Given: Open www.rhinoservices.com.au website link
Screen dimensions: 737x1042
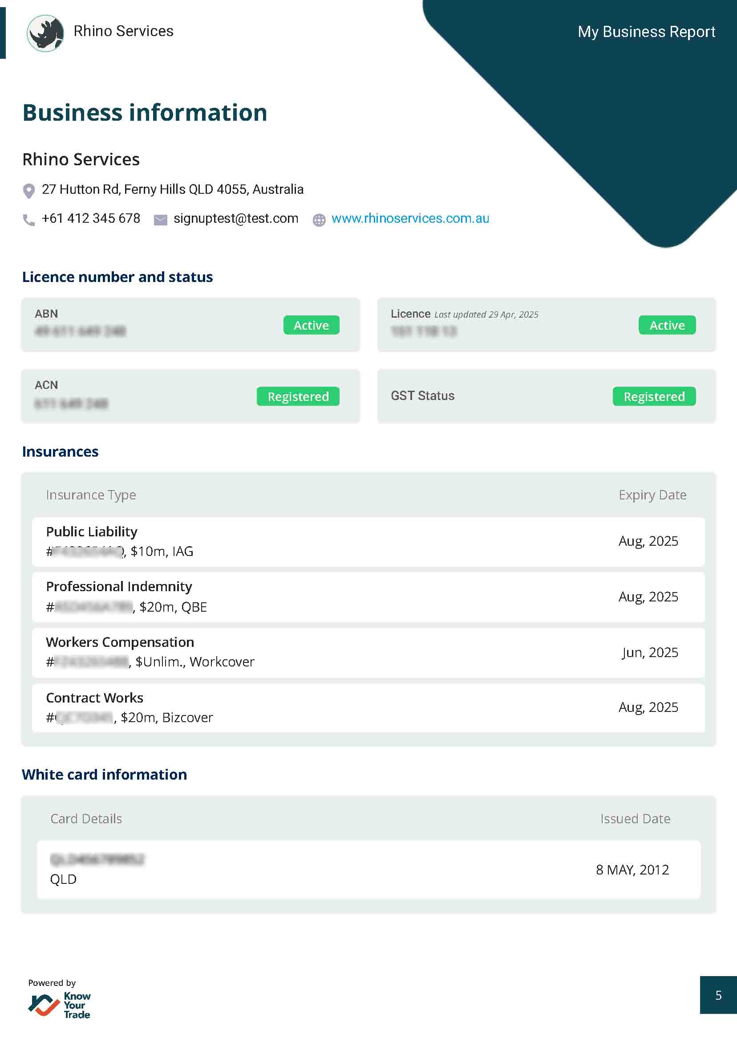Looking at the screenshot, I should click(410, 218).
